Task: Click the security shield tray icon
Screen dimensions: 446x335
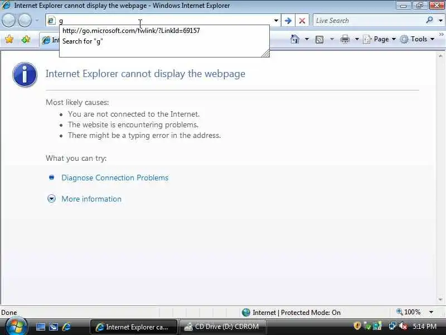Action: (357, 326)
